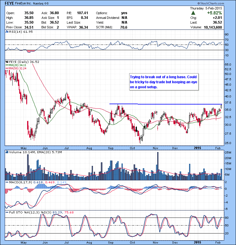
Task: Click the Ask Size value '1'
Action: click(58, 18)
